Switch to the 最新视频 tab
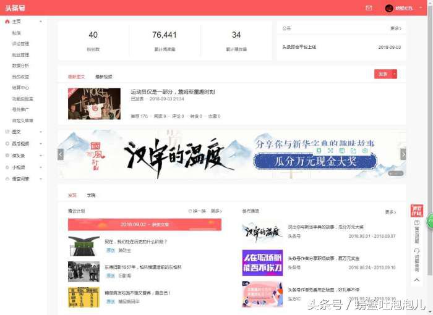The image size is (433, 315). click(x=103, y=77)
